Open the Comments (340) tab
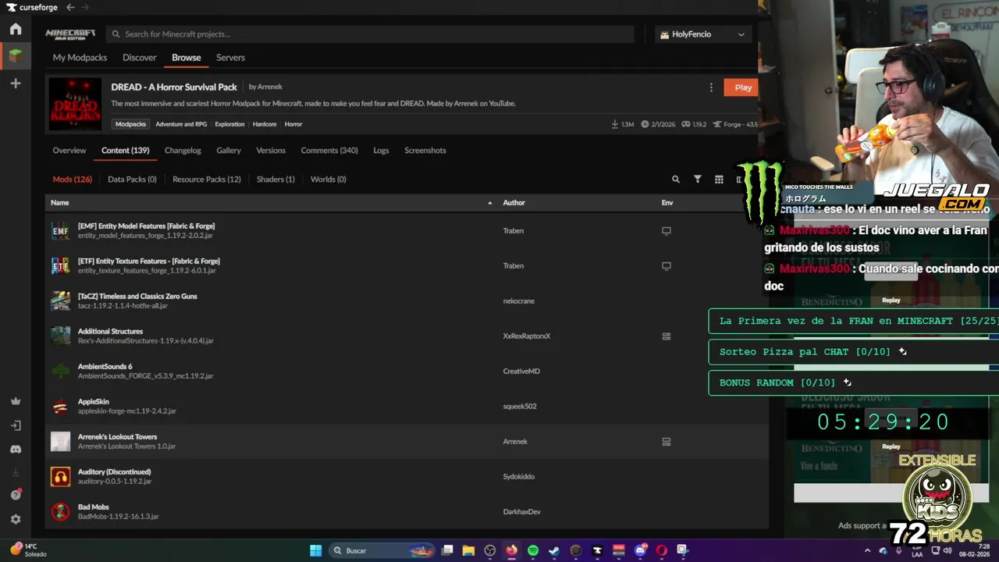Screen dimensions: 999x562 tap(329, 151)
